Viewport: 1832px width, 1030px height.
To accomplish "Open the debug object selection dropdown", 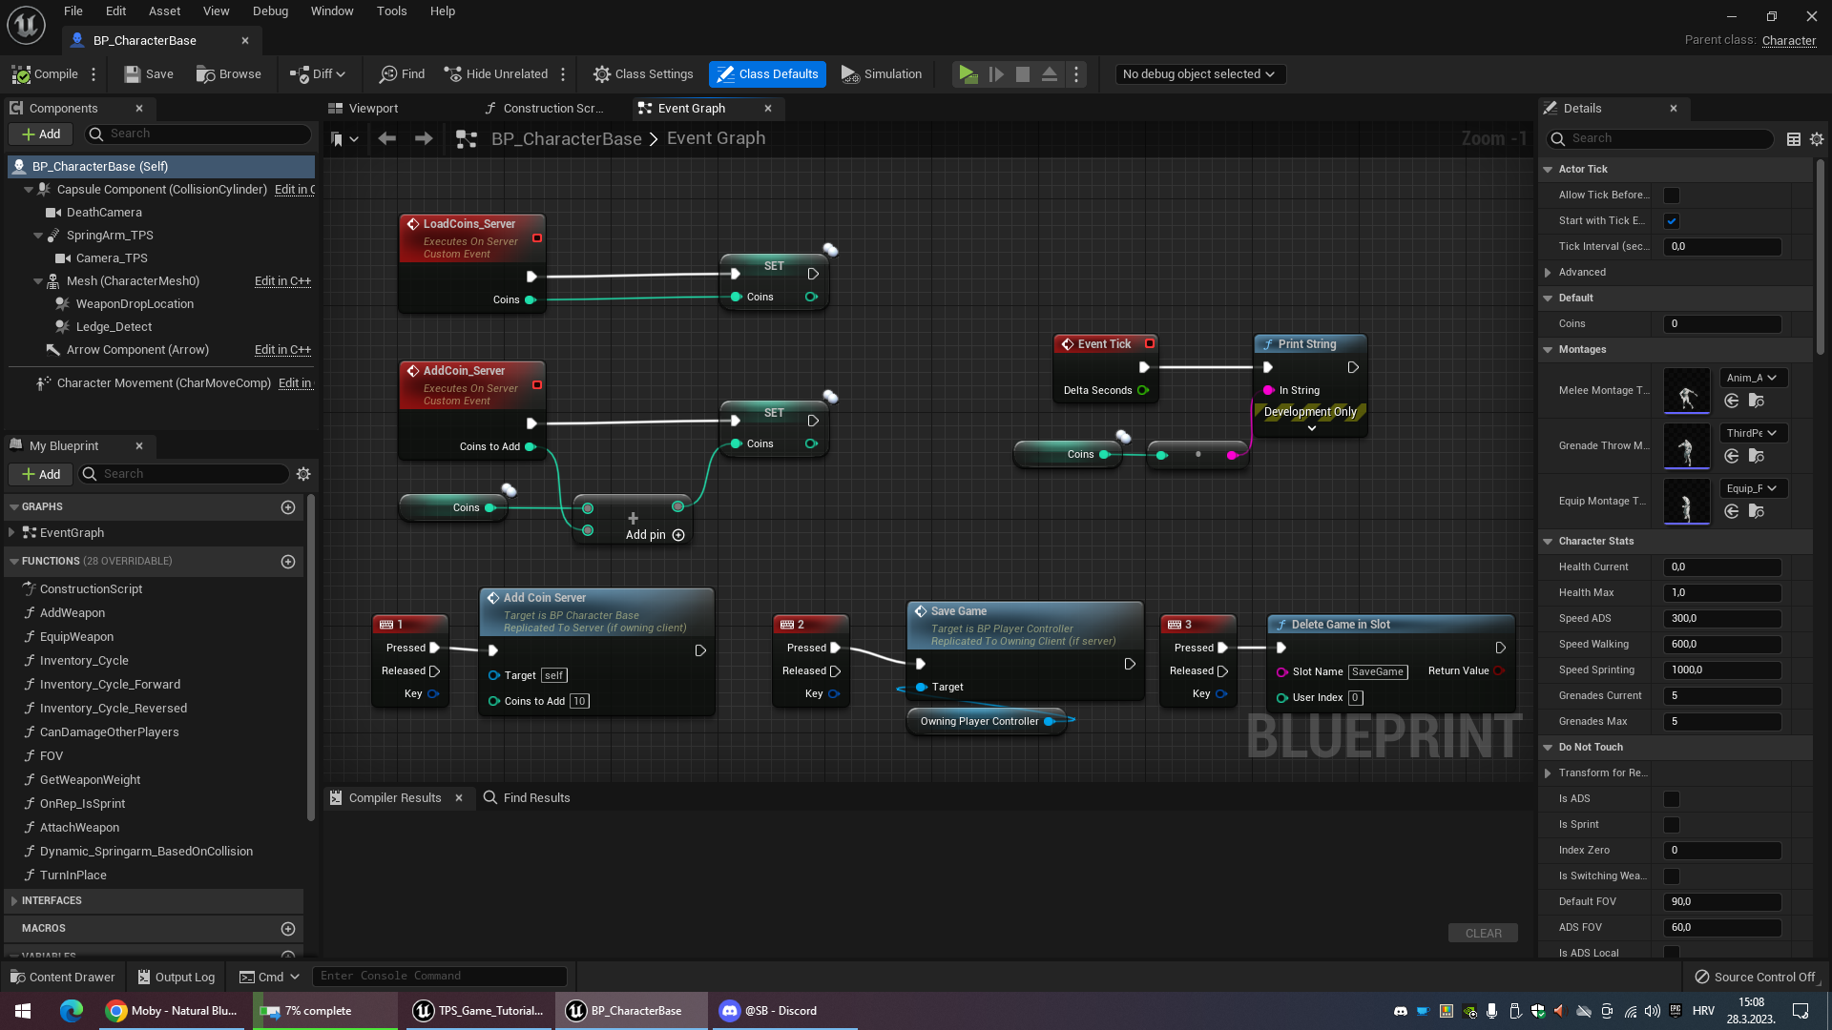I will coord(1199,74).
